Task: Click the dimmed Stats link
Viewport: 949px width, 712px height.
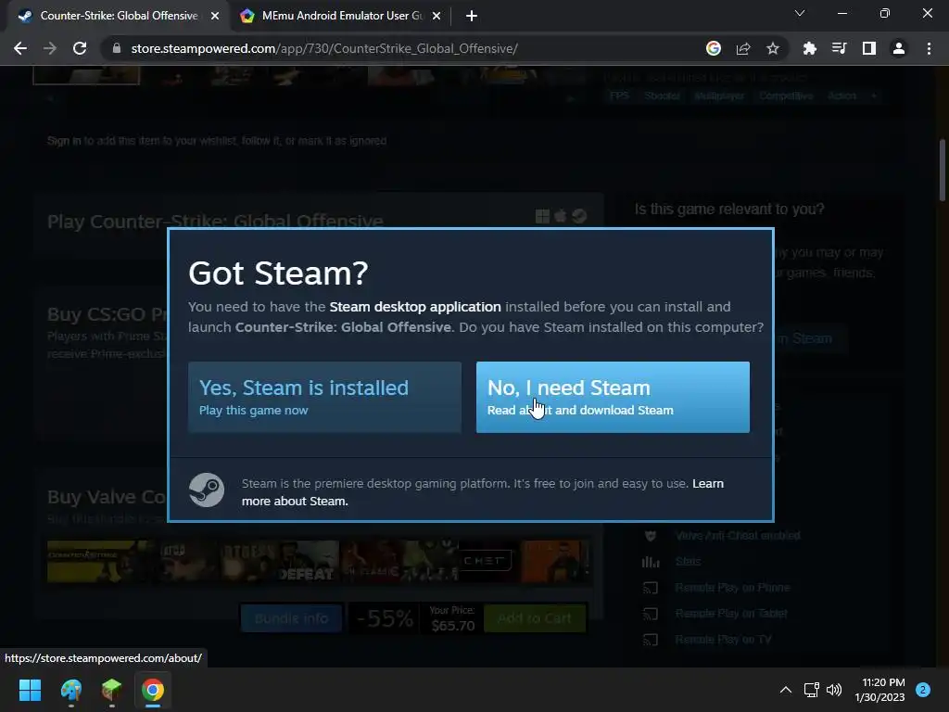Action: [688, 561]
